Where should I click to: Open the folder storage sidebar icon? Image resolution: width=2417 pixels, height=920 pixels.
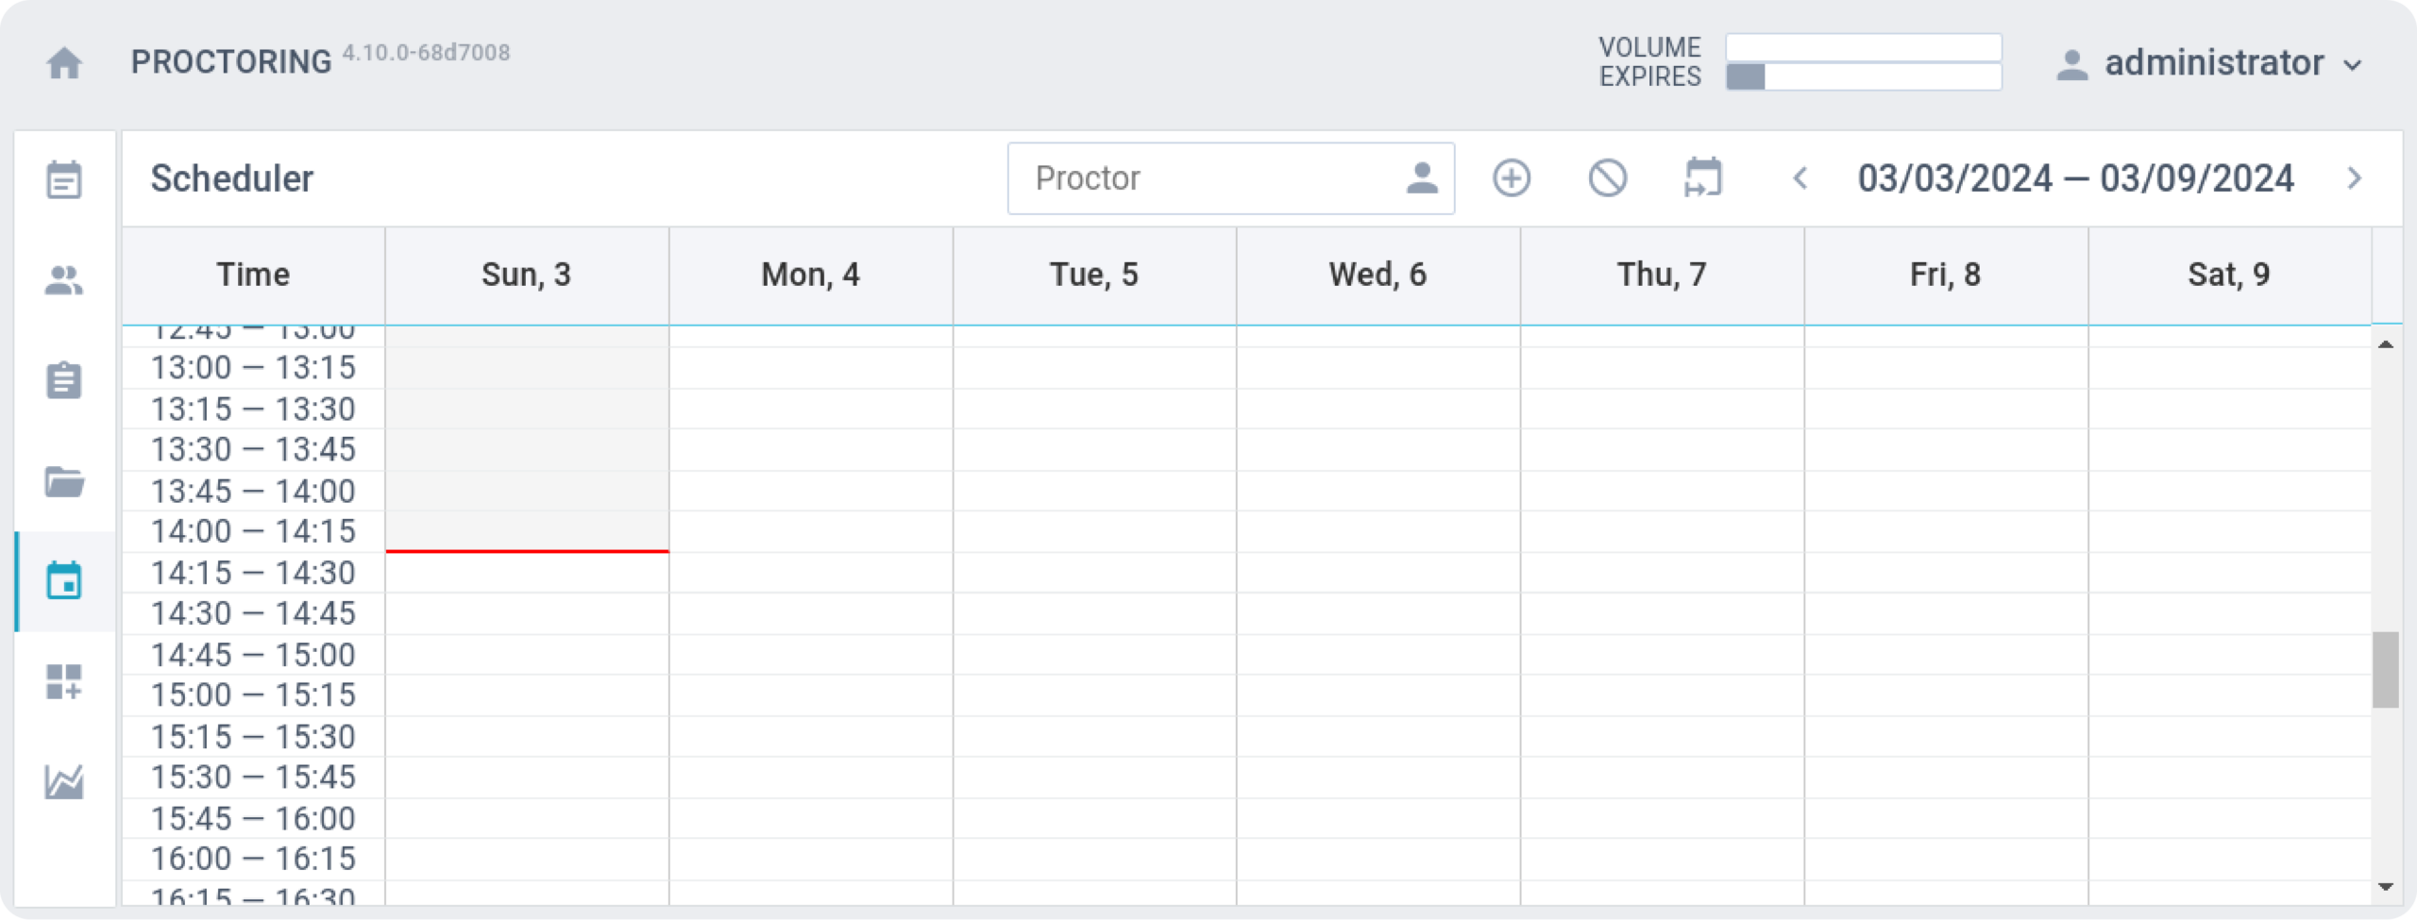tap(64, 481)
